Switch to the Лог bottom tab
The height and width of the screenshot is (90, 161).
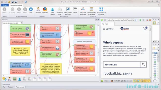point(4,87)
